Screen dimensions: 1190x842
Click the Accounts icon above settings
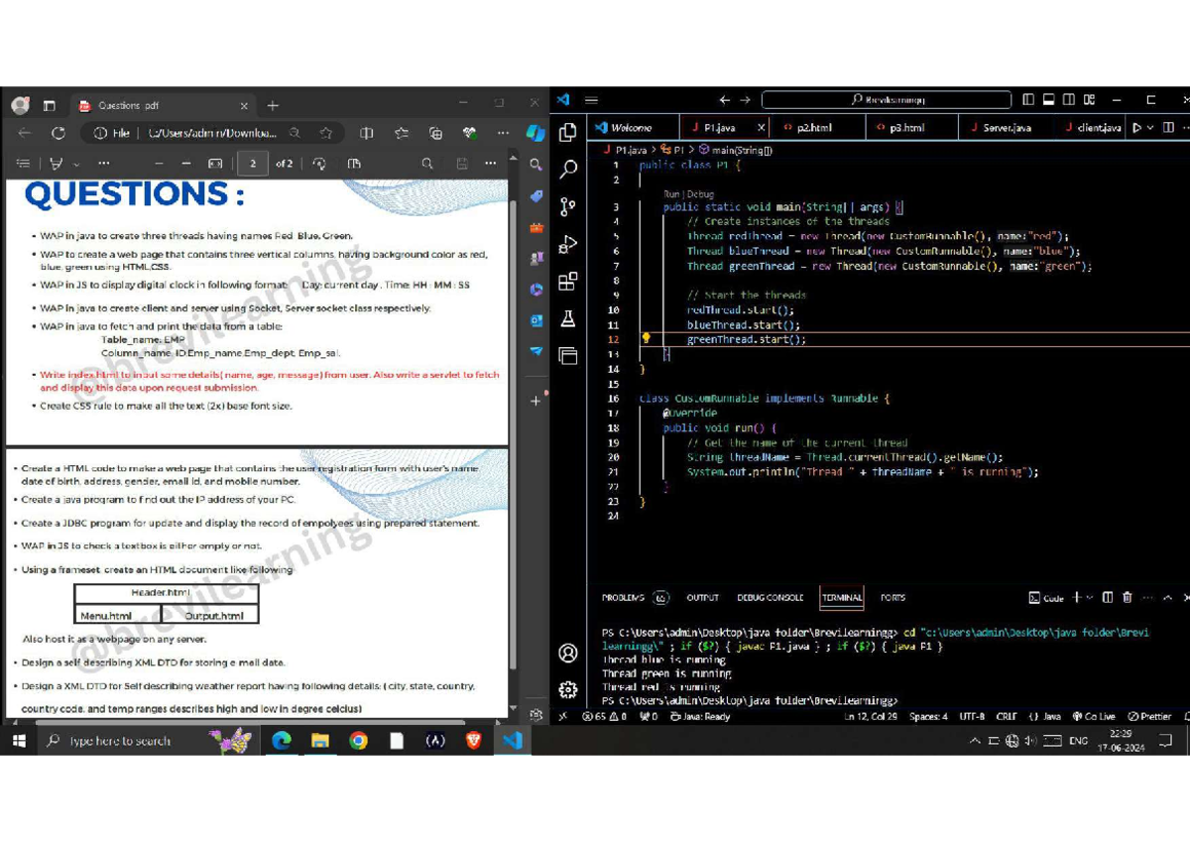tap(567, 653)
